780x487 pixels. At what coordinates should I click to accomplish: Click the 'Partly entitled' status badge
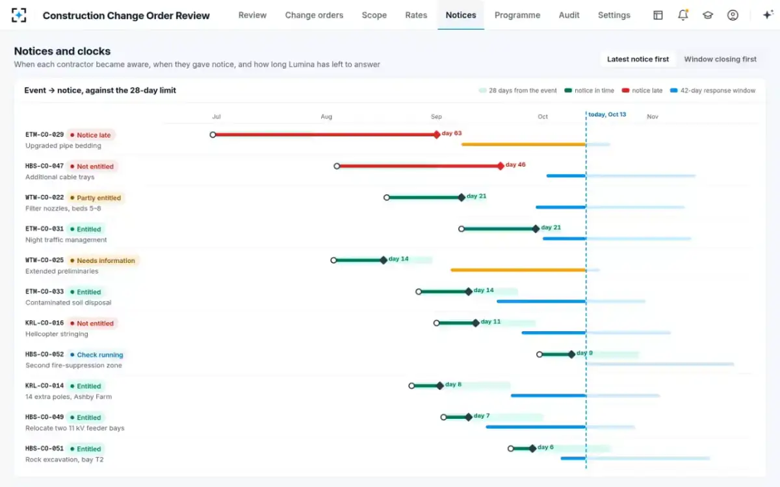[95, 198]
